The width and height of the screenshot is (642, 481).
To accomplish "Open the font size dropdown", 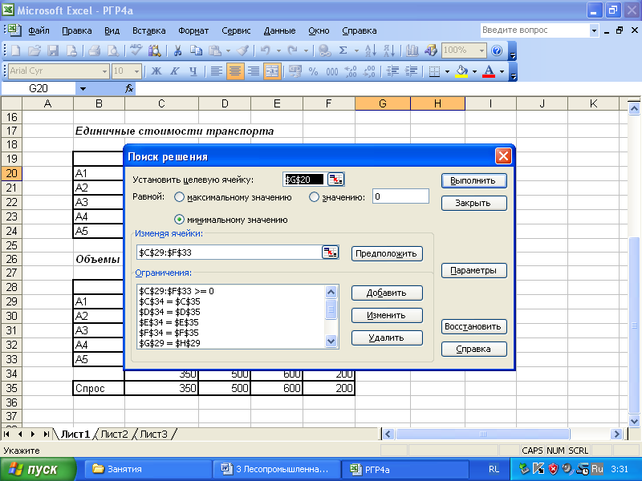I will [137, 71].
